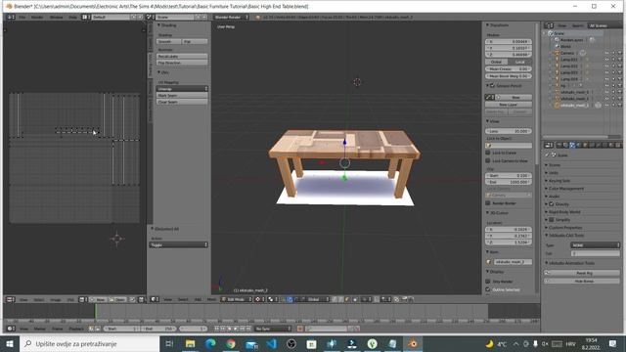Viewport: 626px width, 352px height.
Task: Toggle Outline Selected checkbox
Action: coord(488,289)
